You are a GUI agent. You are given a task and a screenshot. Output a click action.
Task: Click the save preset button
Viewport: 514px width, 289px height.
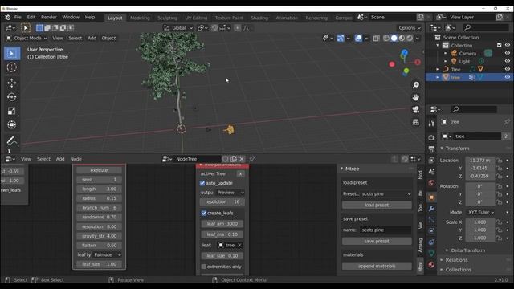377,241
